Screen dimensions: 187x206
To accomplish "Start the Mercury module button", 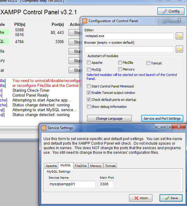I will pyautogui.click(x=74, y=61).
